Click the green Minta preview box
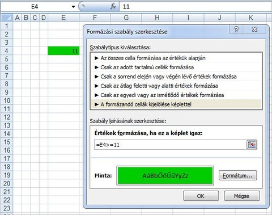Image resolution: width=272 pixels, height=215 pixels. 165,175
